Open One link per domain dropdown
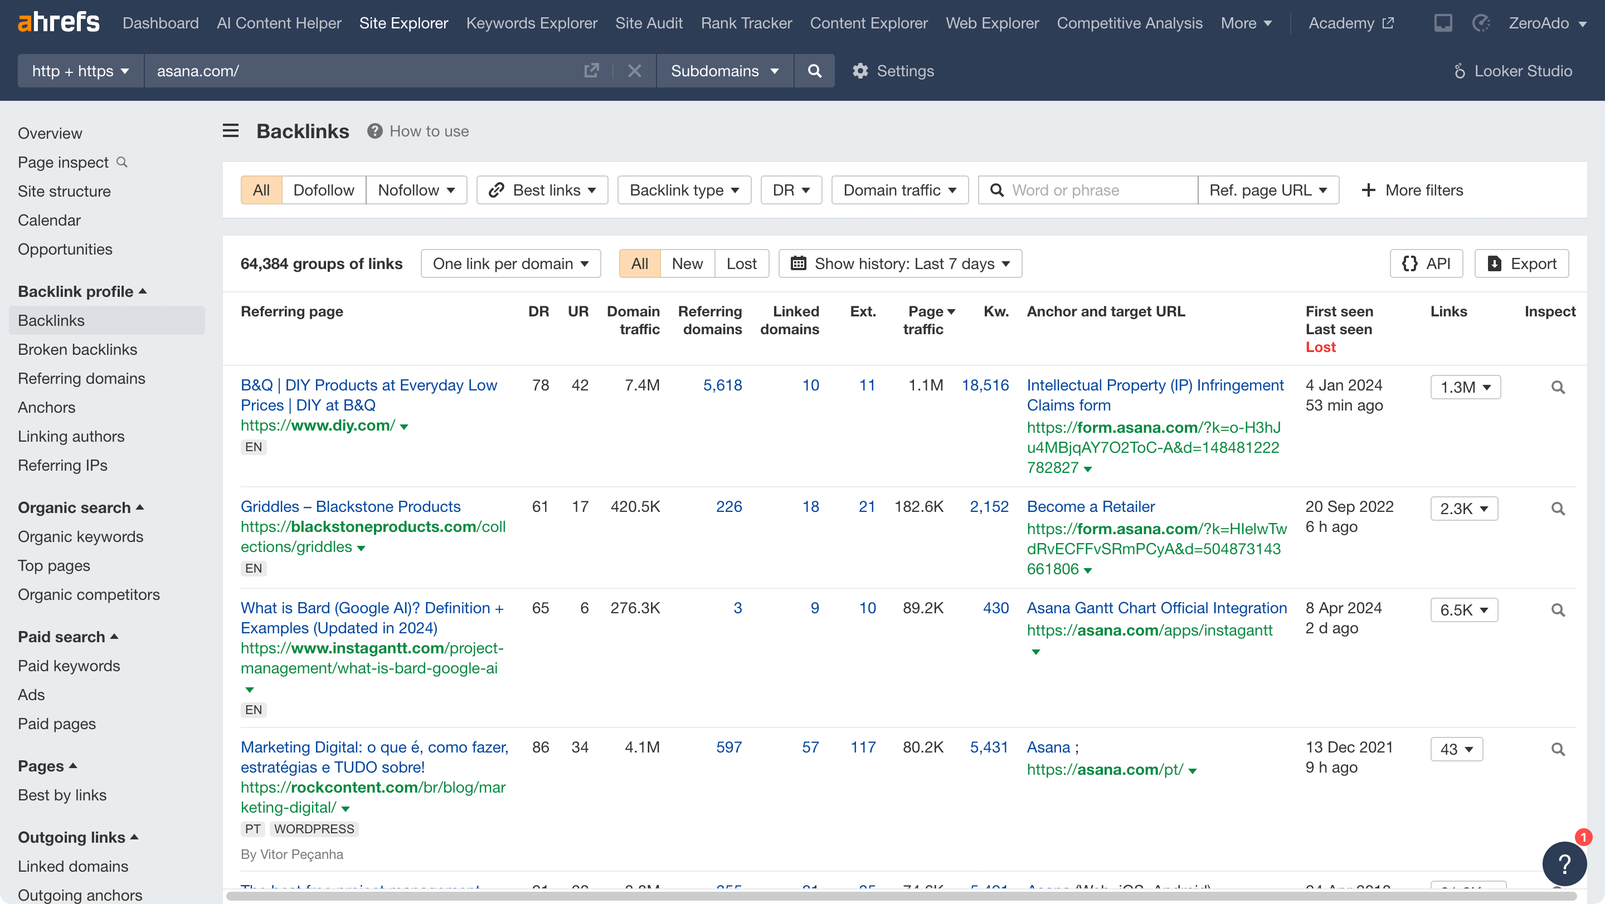 (511, 263)
